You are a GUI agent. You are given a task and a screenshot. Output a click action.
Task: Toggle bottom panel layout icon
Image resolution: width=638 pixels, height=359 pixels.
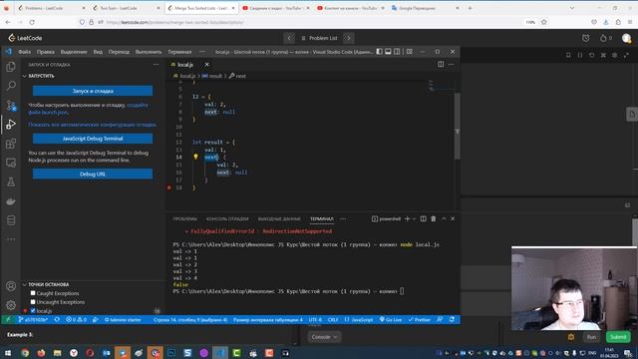388,51
